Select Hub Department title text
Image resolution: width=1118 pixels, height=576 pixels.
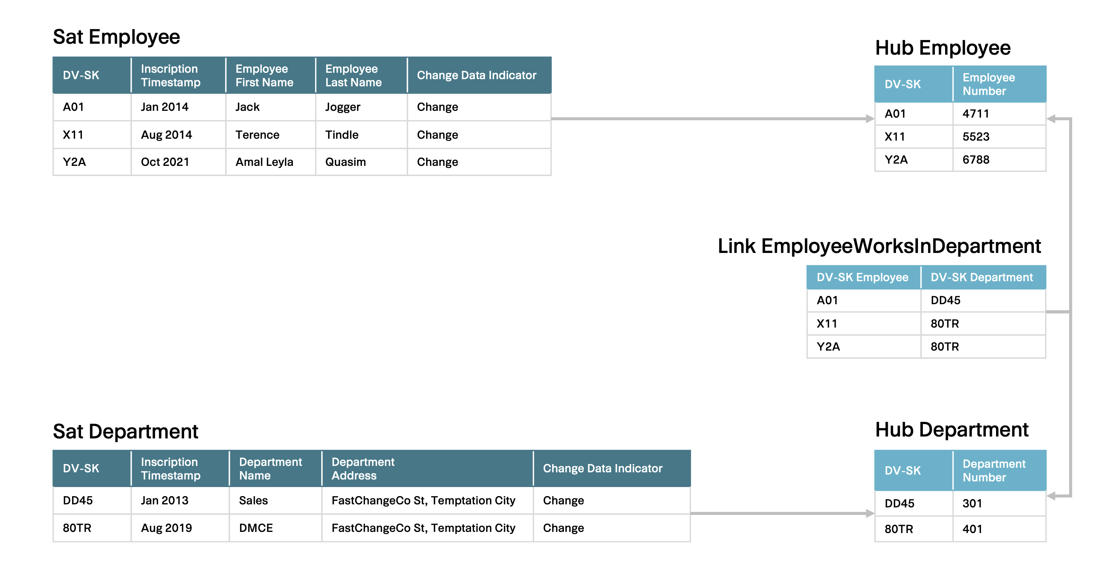[x=951, y=430]
